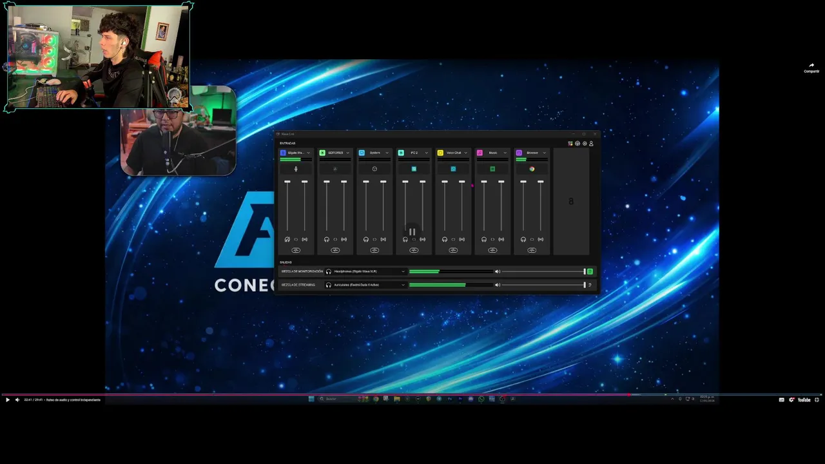The width and height of the screenshot is (825, 464).
Task: Mute the monitoring mix speaker icon
Action: point(498,271)
